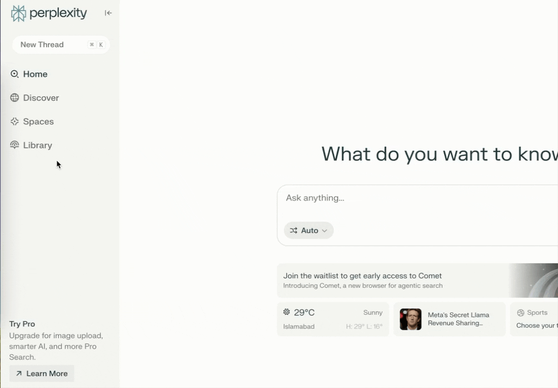
Task: Click the shuffle icon in the Auto selector
Action: [294, 231]
